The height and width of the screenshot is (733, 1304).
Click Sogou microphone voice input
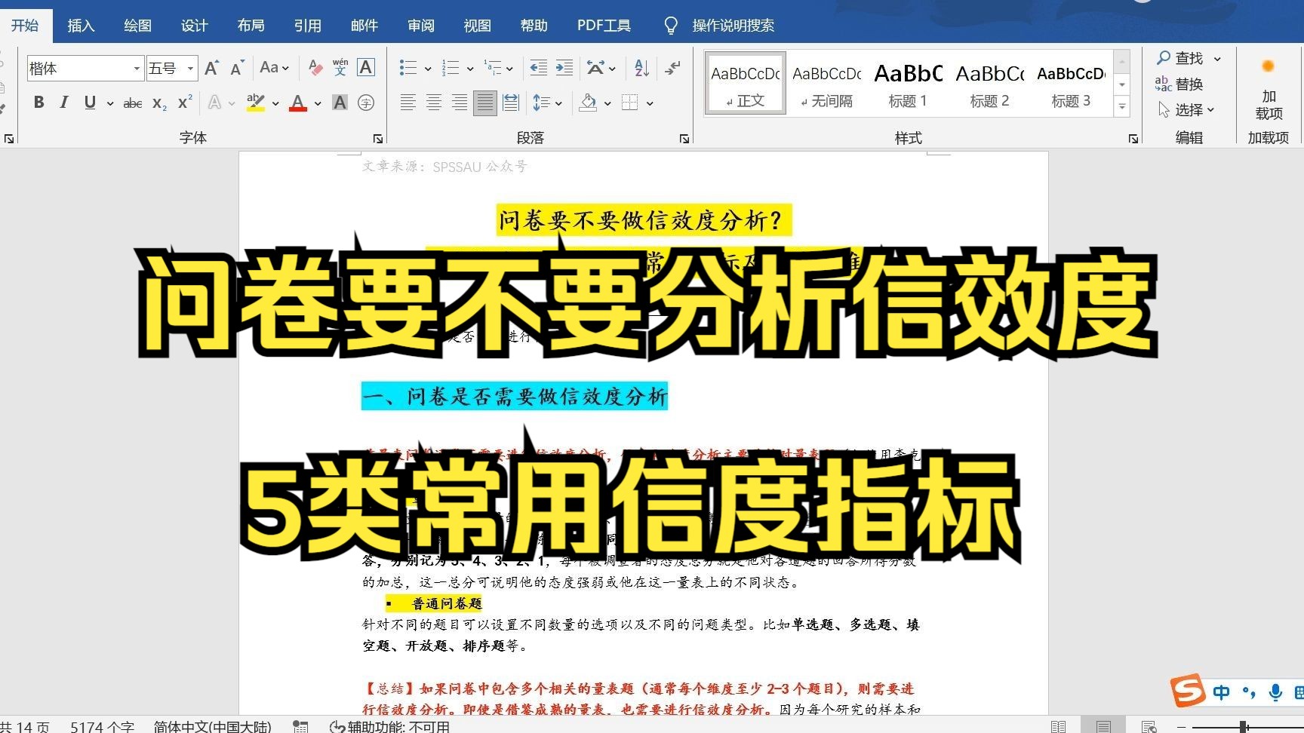[x=1275, y=692]
